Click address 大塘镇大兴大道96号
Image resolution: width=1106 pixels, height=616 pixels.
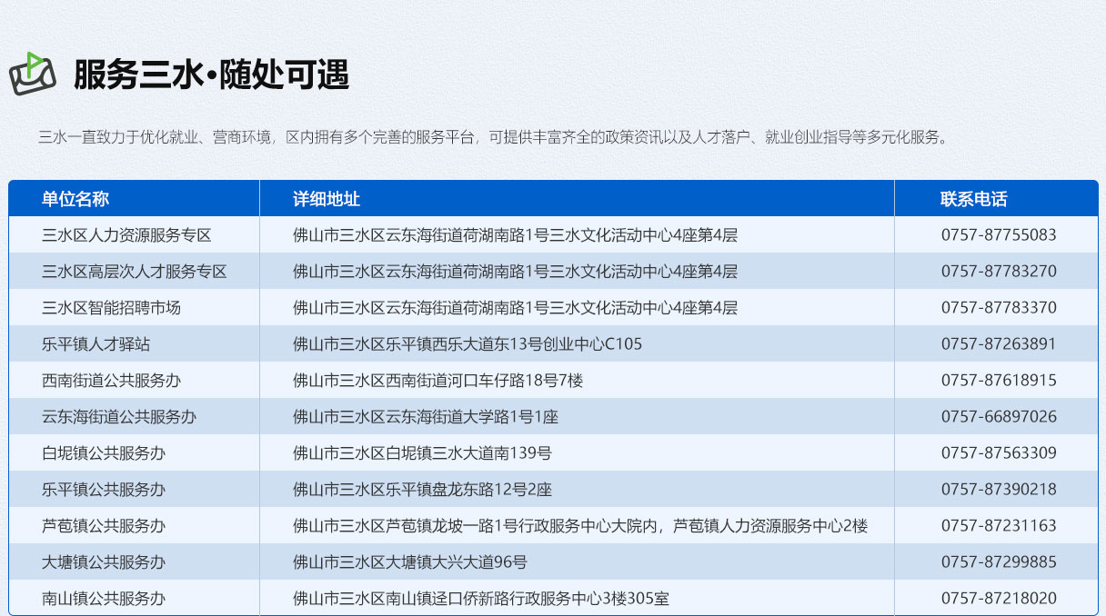click(x=410, y=562)
